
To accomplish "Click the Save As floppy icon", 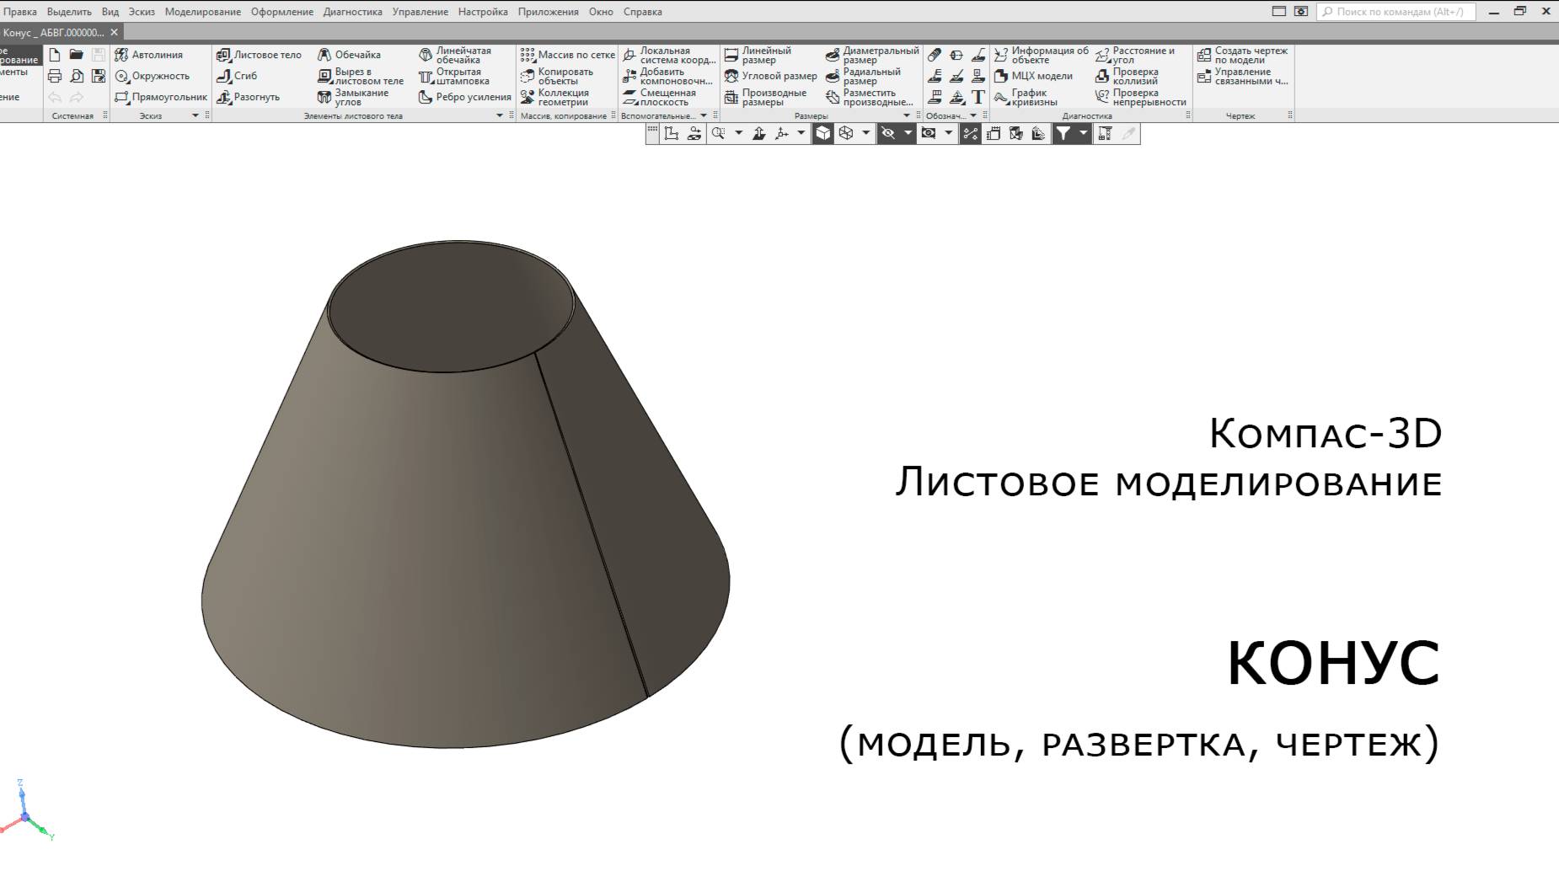I will 99,76.
